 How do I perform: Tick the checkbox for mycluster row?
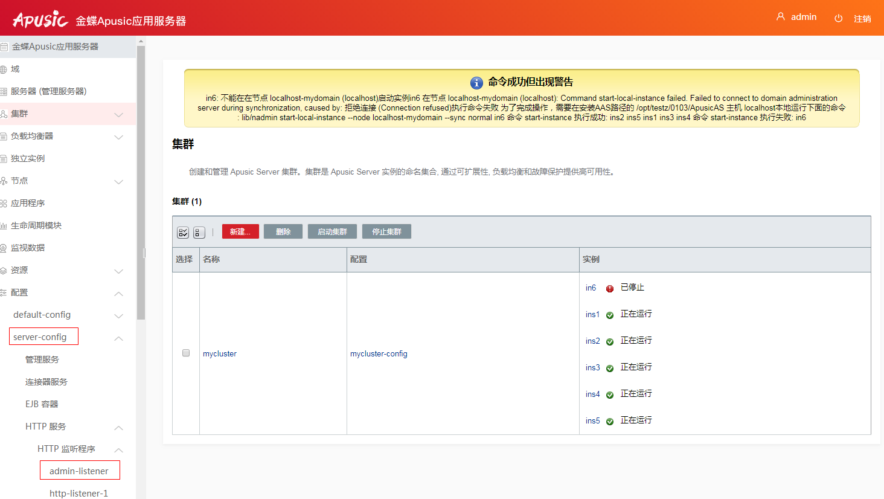[x=186, y=353]
